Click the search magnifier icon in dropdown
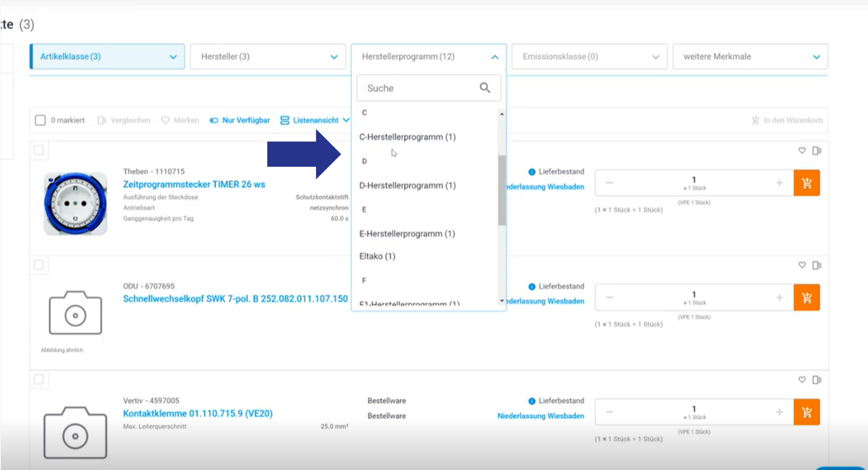The height and width of the screenshot is (470, 868). (485, 88)
